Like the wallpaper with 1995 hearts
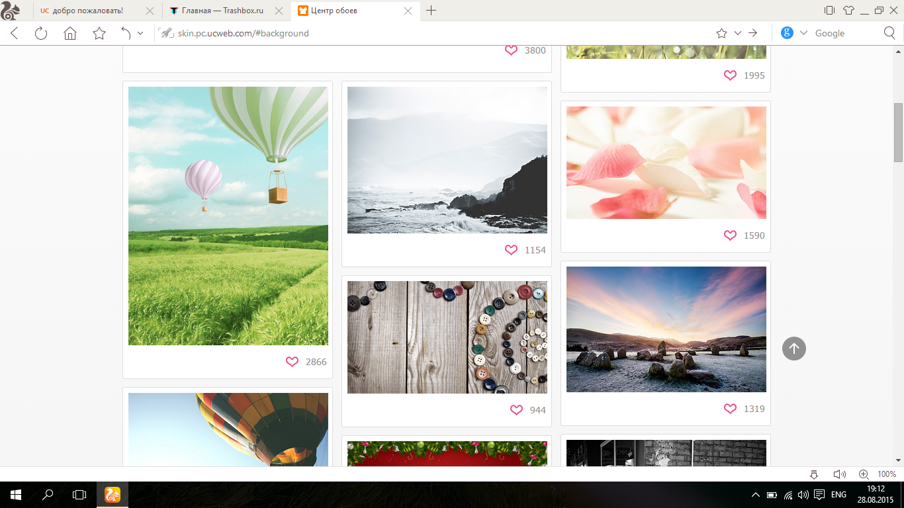Viewport: 904px width, 508px height. click(730, 75)
